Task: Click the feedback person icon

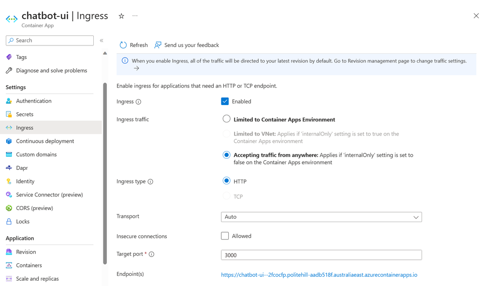Action: (x=158, y=45)
